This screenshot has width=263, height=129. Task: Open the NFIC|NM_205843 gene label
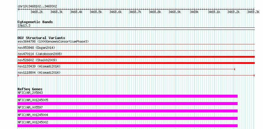point(30,93)
